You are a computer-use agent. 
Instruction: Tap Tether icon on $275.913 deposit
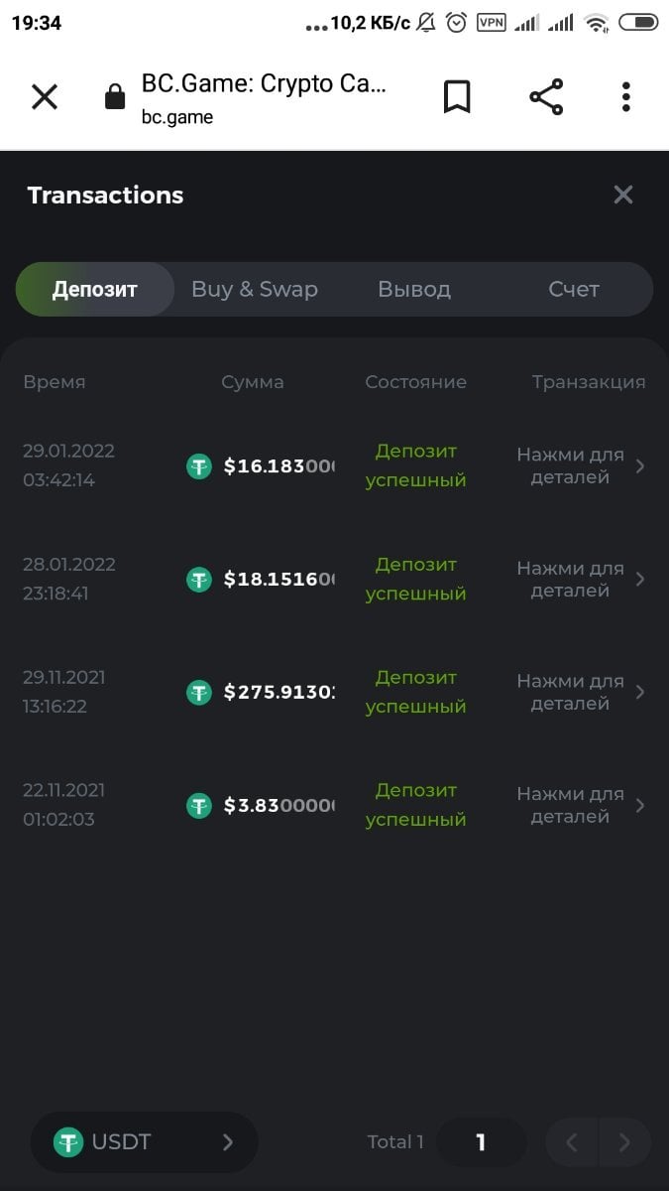[199, 693]
